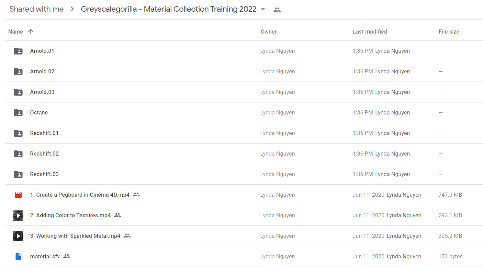The width and height of the screenshot is (483, 269).
Task: Select the material.sfv file name
Action: (45, 257)
